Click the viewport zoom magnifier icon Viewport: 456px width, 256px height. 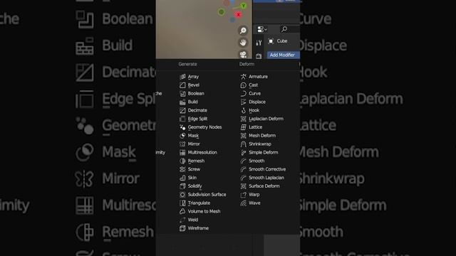243,31
